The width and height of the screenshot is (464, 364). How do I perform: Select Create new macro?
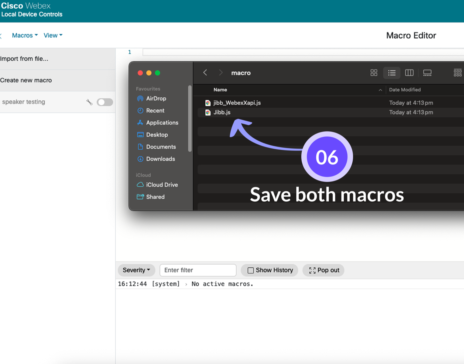click(x=58, y=80)
